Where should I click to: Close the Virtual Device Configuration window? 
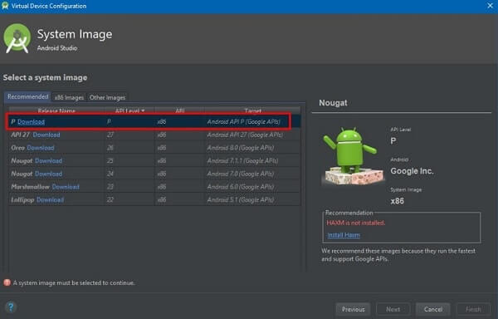click(x=490, y=6)
